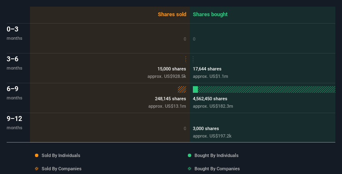Viewport: 342px width, 174px height.
Task: Select the Bought By Individuals legend label
Action: (x=216, y=155)
